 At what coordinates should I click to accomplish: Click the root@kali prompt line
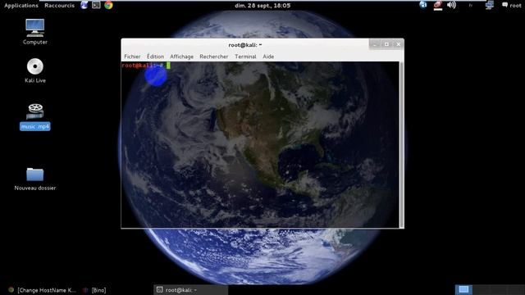(x=146, y=66)
